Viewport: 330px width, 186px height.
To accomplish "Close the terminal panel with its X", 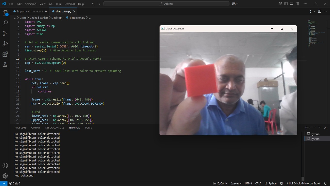I will [x=325, y=128].
